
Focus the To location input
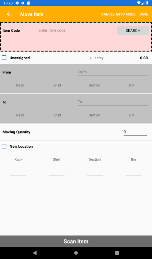tap(113, 102)
